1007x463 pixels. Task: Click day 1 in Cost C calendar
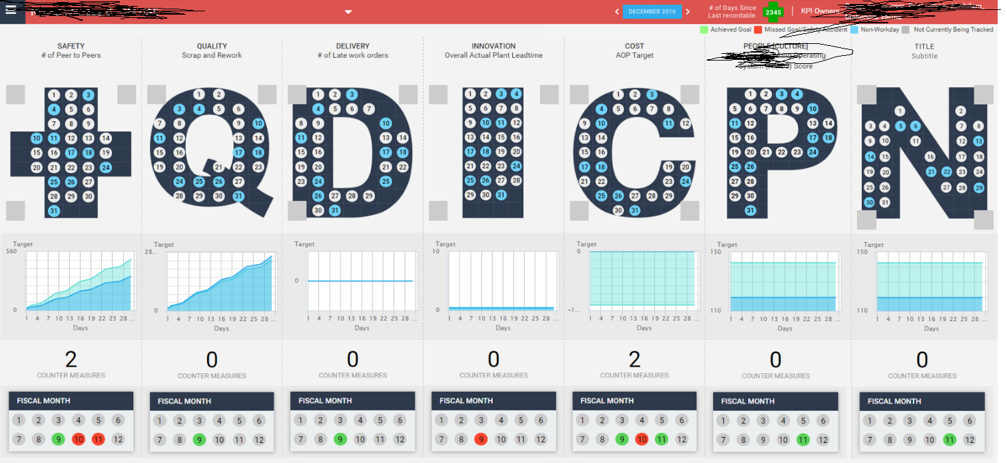point(618,95)
